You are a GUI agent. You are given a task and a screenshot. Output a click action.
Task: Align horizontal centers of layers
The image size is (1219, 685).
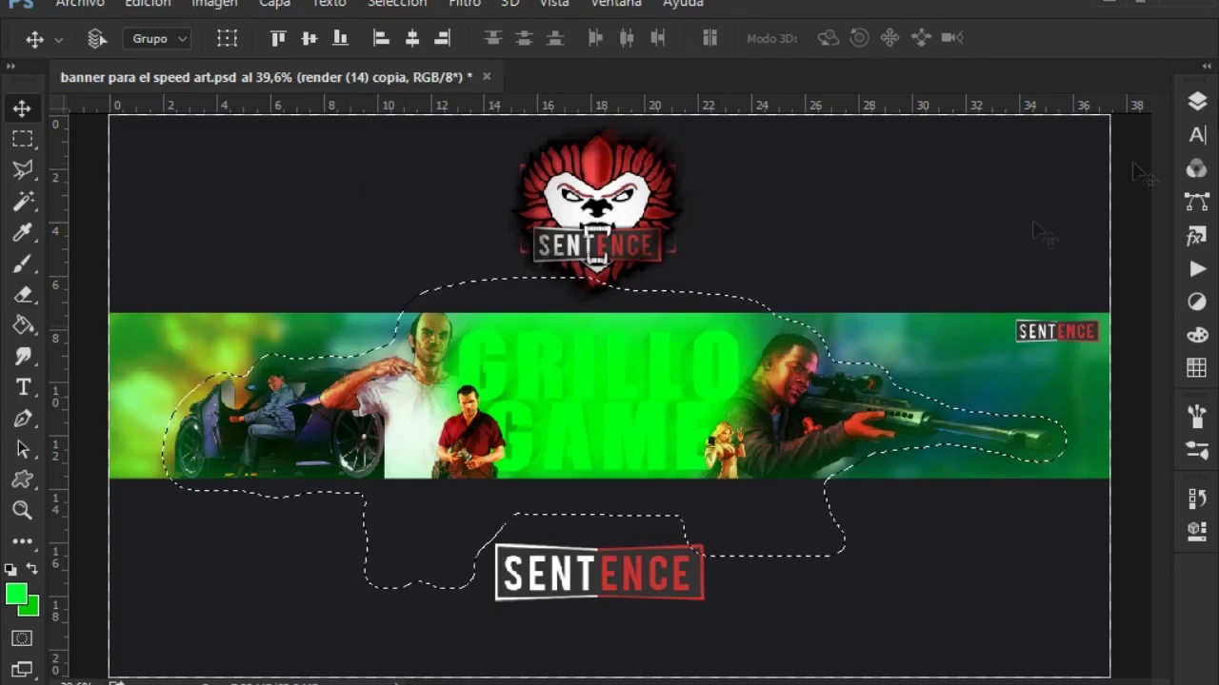(411, 38)
